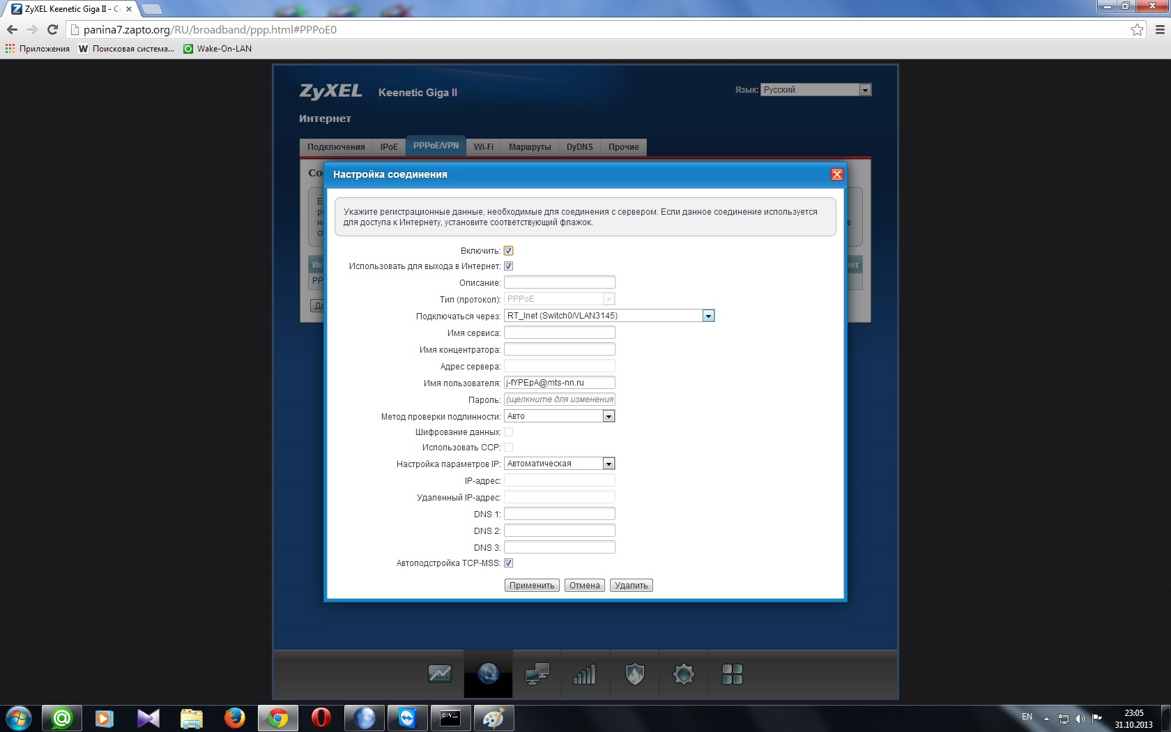Open the applications grid icon

732,674
